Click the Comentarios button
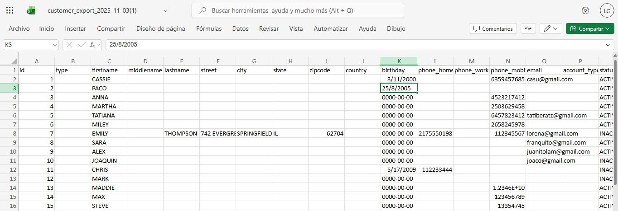Viewport: 618px width, 211px height. point(493,28)
